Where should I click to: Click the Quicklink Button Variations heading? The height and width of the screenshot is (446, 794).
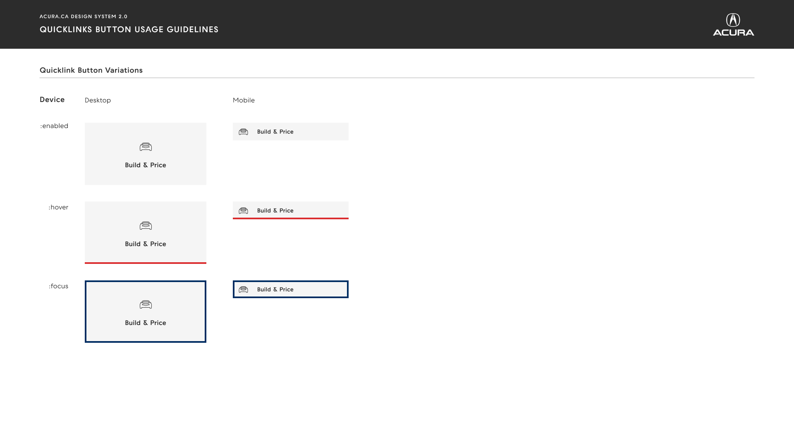click(x=91, y=70)
